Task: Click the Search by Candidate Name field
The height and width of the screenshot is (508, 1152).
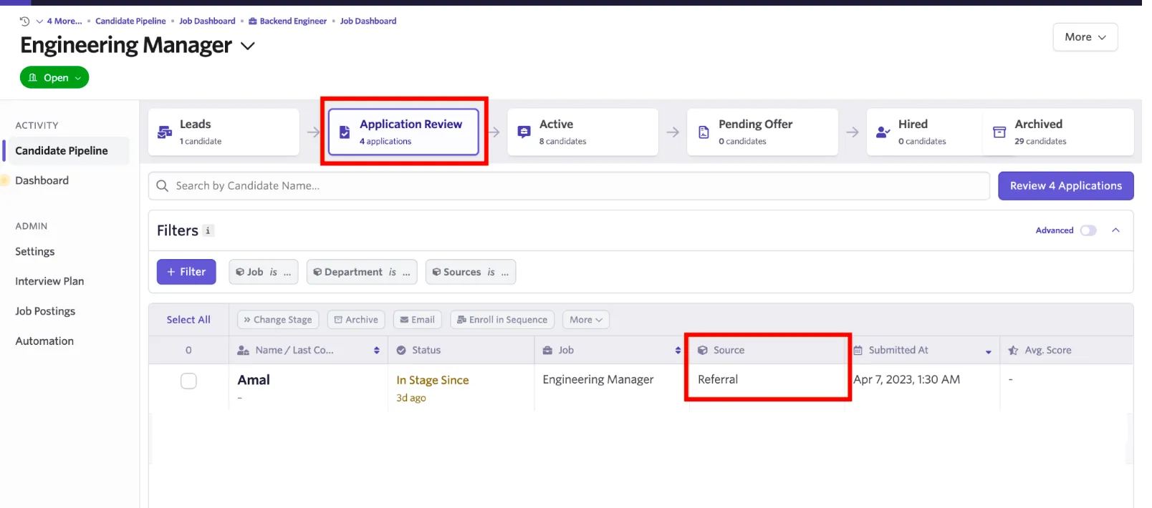Action: coord(569,186)
